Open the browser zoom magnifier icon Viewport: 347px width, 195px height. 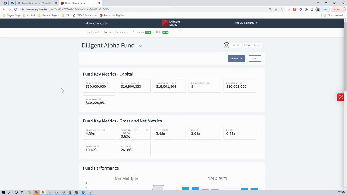click(x=270, y=9)
